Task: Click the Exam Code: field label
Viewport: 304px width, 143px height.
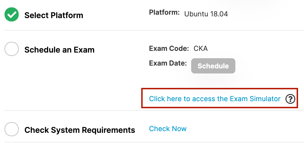Action: point(169,48)
